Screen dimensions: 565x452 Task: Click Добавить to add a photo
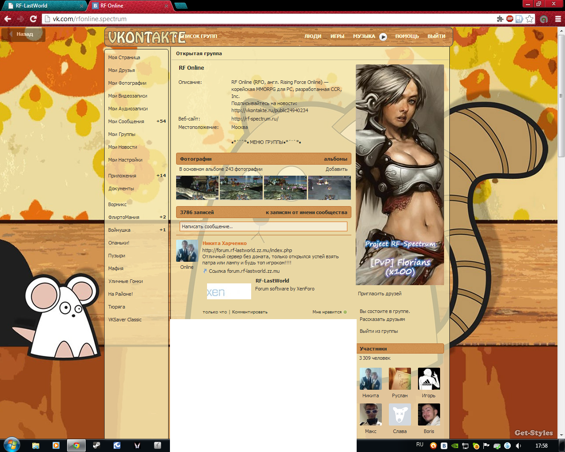tap(336, 169)
